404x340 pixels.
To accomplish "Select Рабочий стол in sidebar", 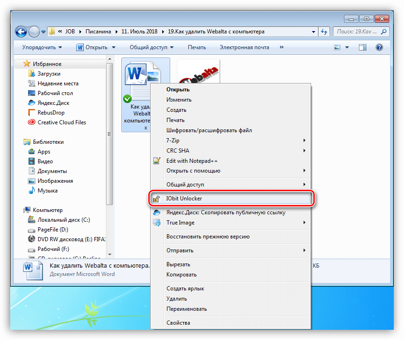I will coord(55,93).
